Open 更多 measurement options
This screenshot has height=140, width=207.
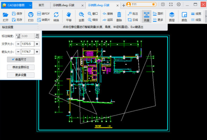click(158, 20)
